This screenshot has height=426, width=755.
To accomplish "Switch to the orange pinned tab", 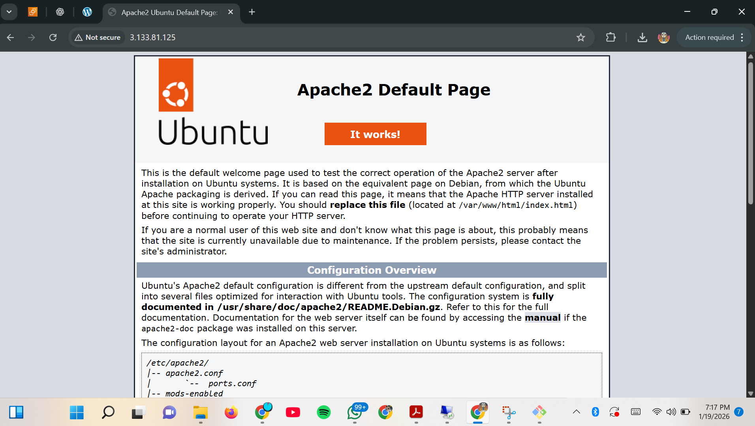I will 33,12.
